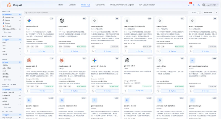
Task: Open the pixverse-mask-selection card title
Action: [x=68, y=106]
